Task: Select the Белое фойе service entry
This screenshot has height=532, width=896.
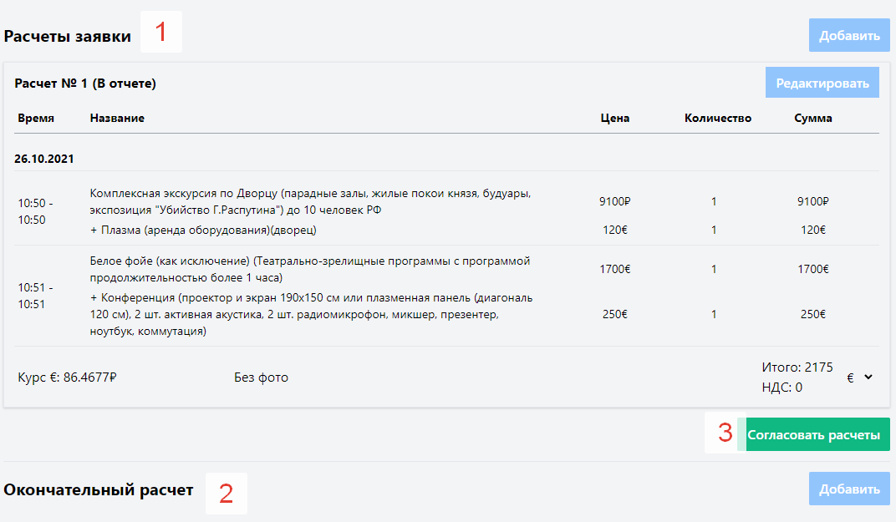Action: (310, 269)
